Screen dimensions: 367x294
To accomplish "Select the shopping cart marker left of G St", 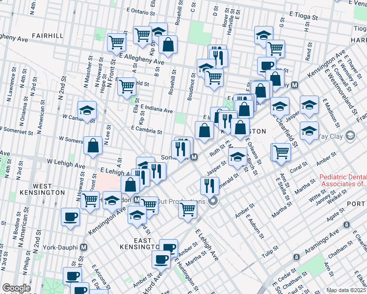I will [275, 50].
